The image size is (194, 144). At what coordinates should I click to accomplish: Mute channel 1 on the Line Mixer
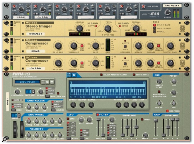[13, 14]
